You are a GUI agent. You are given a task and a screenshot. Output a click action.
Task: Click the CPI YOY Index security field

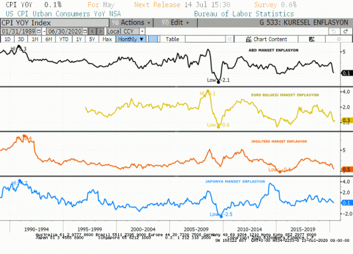point(55,23)
